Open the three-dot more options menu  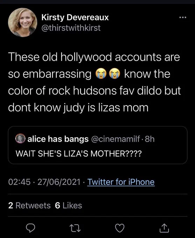pyautogui.click(x=182, y=17)
